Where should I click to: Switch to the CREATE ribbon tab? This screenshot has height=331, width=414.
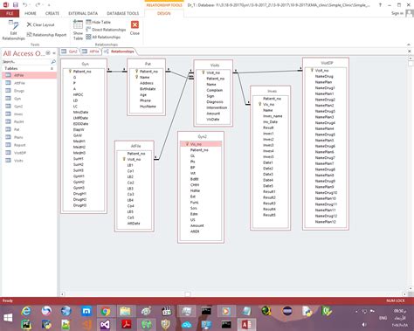52,13
